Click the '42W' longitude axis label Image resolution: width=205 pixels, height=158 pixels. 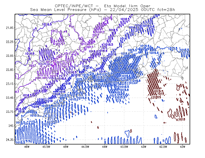183,147
